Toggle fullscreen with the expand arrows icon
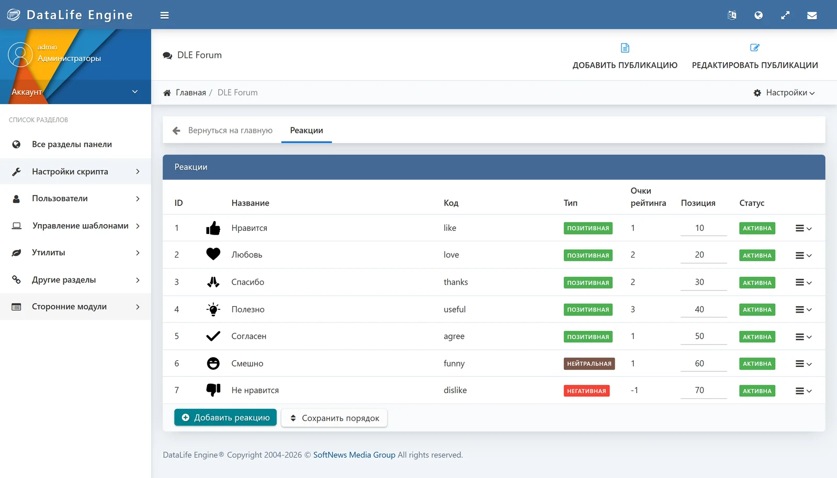The image size is (837, 478). pyautogui.click(x=785, y=15)
